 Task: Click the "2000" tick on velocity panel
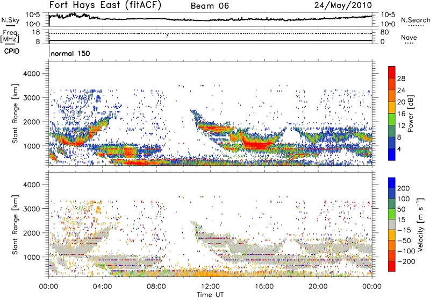click(32, 233)
